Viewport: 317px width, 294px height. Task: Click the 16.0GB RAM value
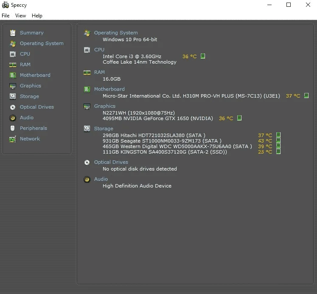(x=112, y=79)
